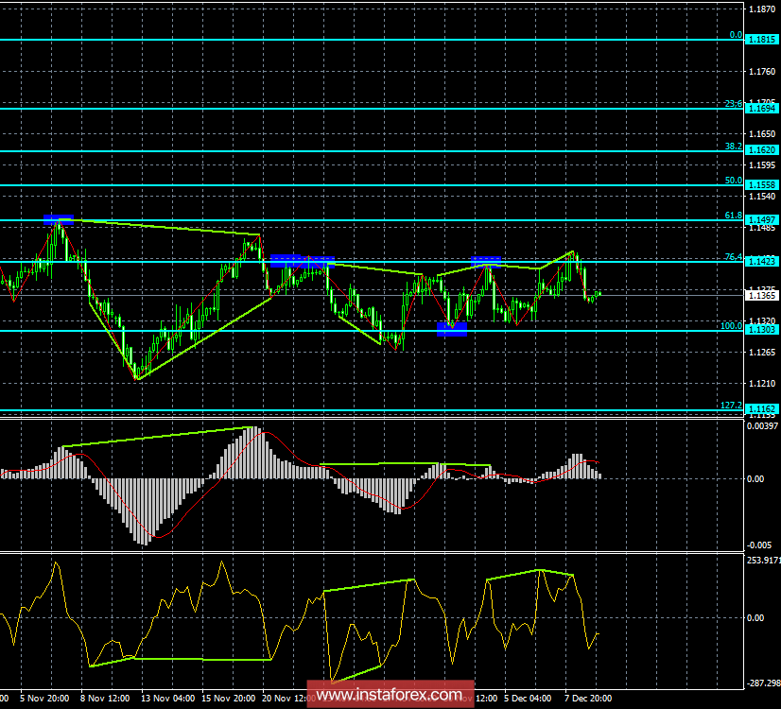Select the 5 Dec 04:00 time label
The width and height of the screenshot is (781, 709).
[524, 700]
